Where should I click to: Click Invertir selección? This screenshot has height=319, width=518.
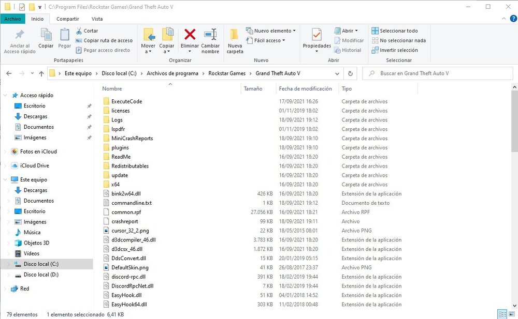[397, 50]
